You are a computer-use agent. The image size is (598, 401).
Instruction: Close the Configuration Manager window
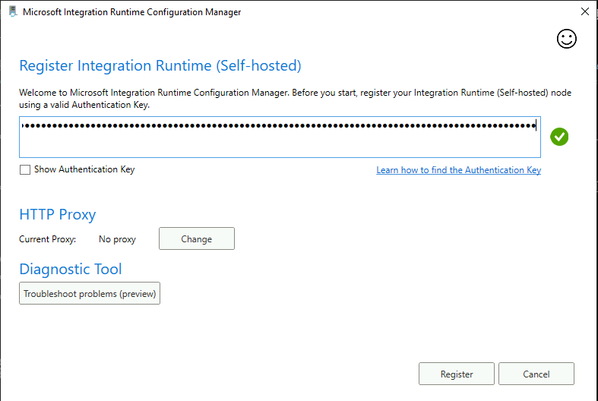click(x=584, y=11)
